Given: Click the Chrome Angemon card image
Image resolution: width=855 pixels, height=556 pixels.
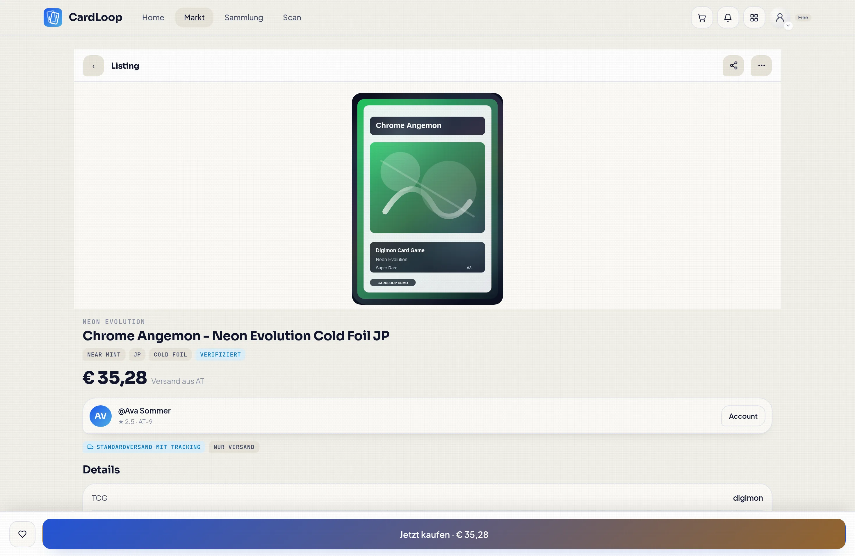Looking at the screenshot, I should pos(427,199).
